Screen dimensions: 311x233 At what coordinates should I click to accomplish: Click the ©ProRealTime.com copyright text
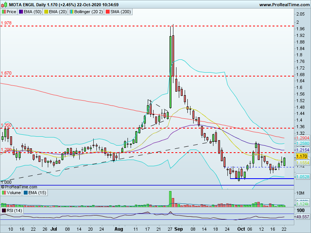19,187
